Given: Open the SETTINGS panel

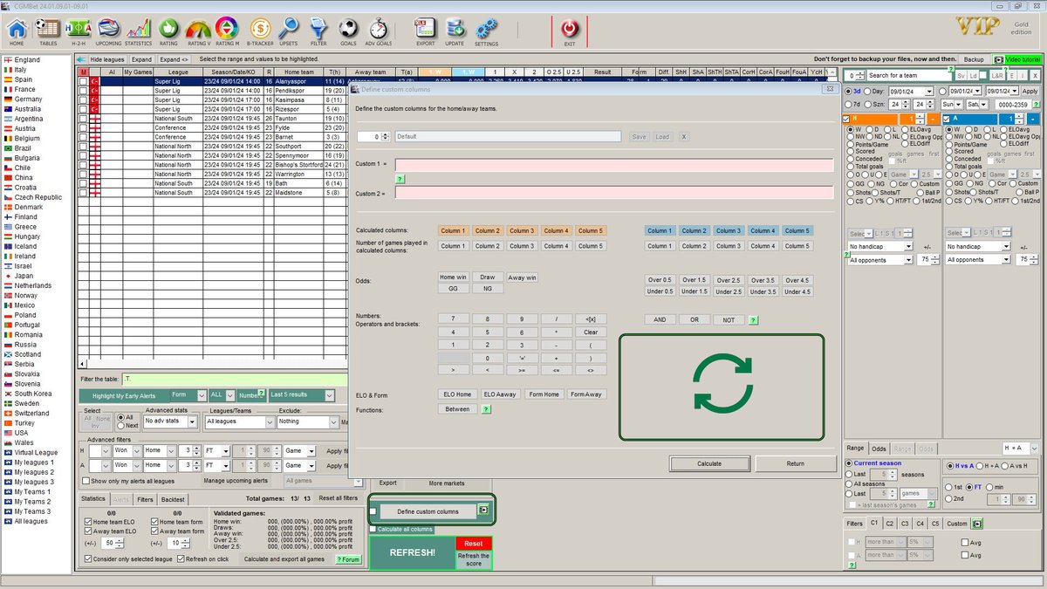Looking at the screenshot, I should (x=486, y=29).
